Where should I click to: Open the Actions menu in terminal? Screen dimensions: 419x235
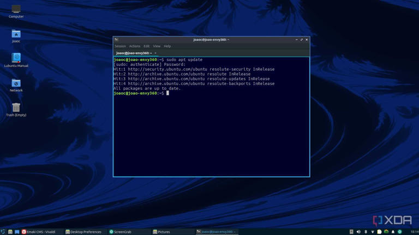[x=135, y=46]
